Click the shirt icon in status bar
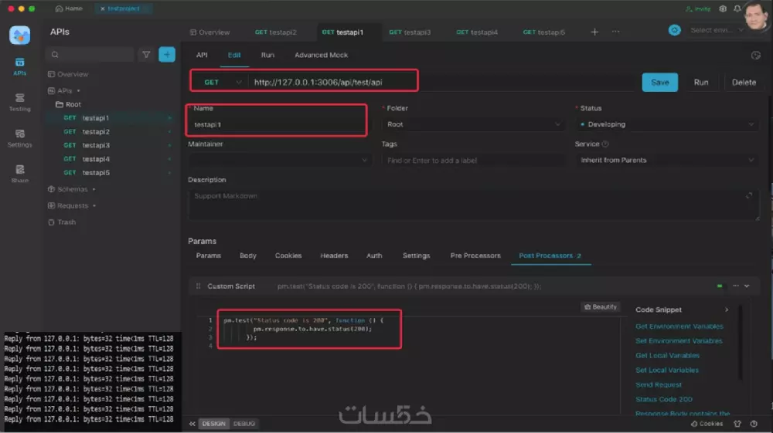This screenshot has width=773, height=433. (x=737, y=424)
